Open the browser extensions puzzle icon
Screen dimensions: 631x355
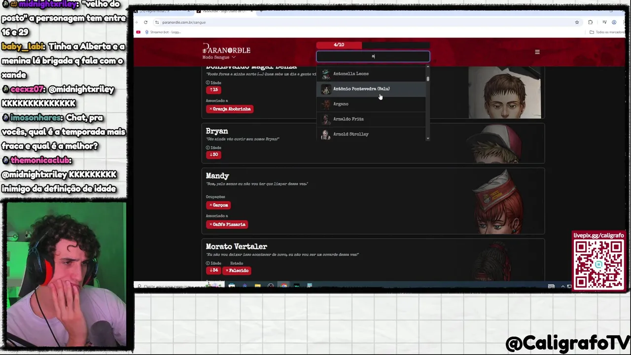[x=590, y=22]
